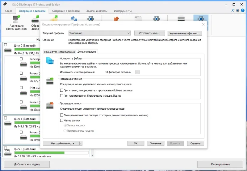Select the 'Дополнительно' dialog tab
This screenshot has width=247, height=171.
(x=87, y=52)
